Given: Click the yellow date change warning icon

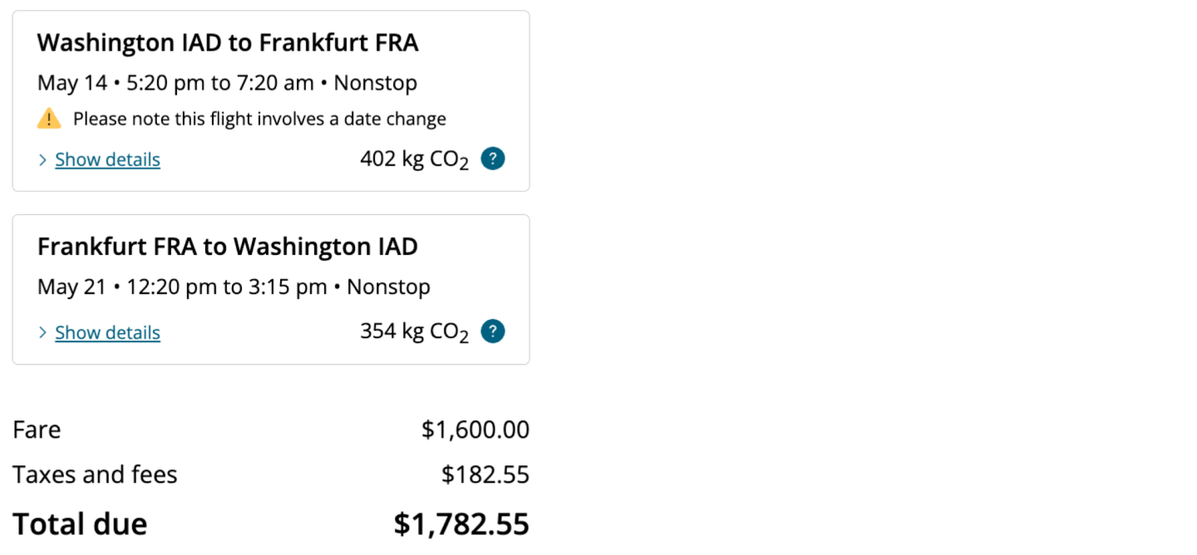Looking at the screenshot, I should click(49, 119).
